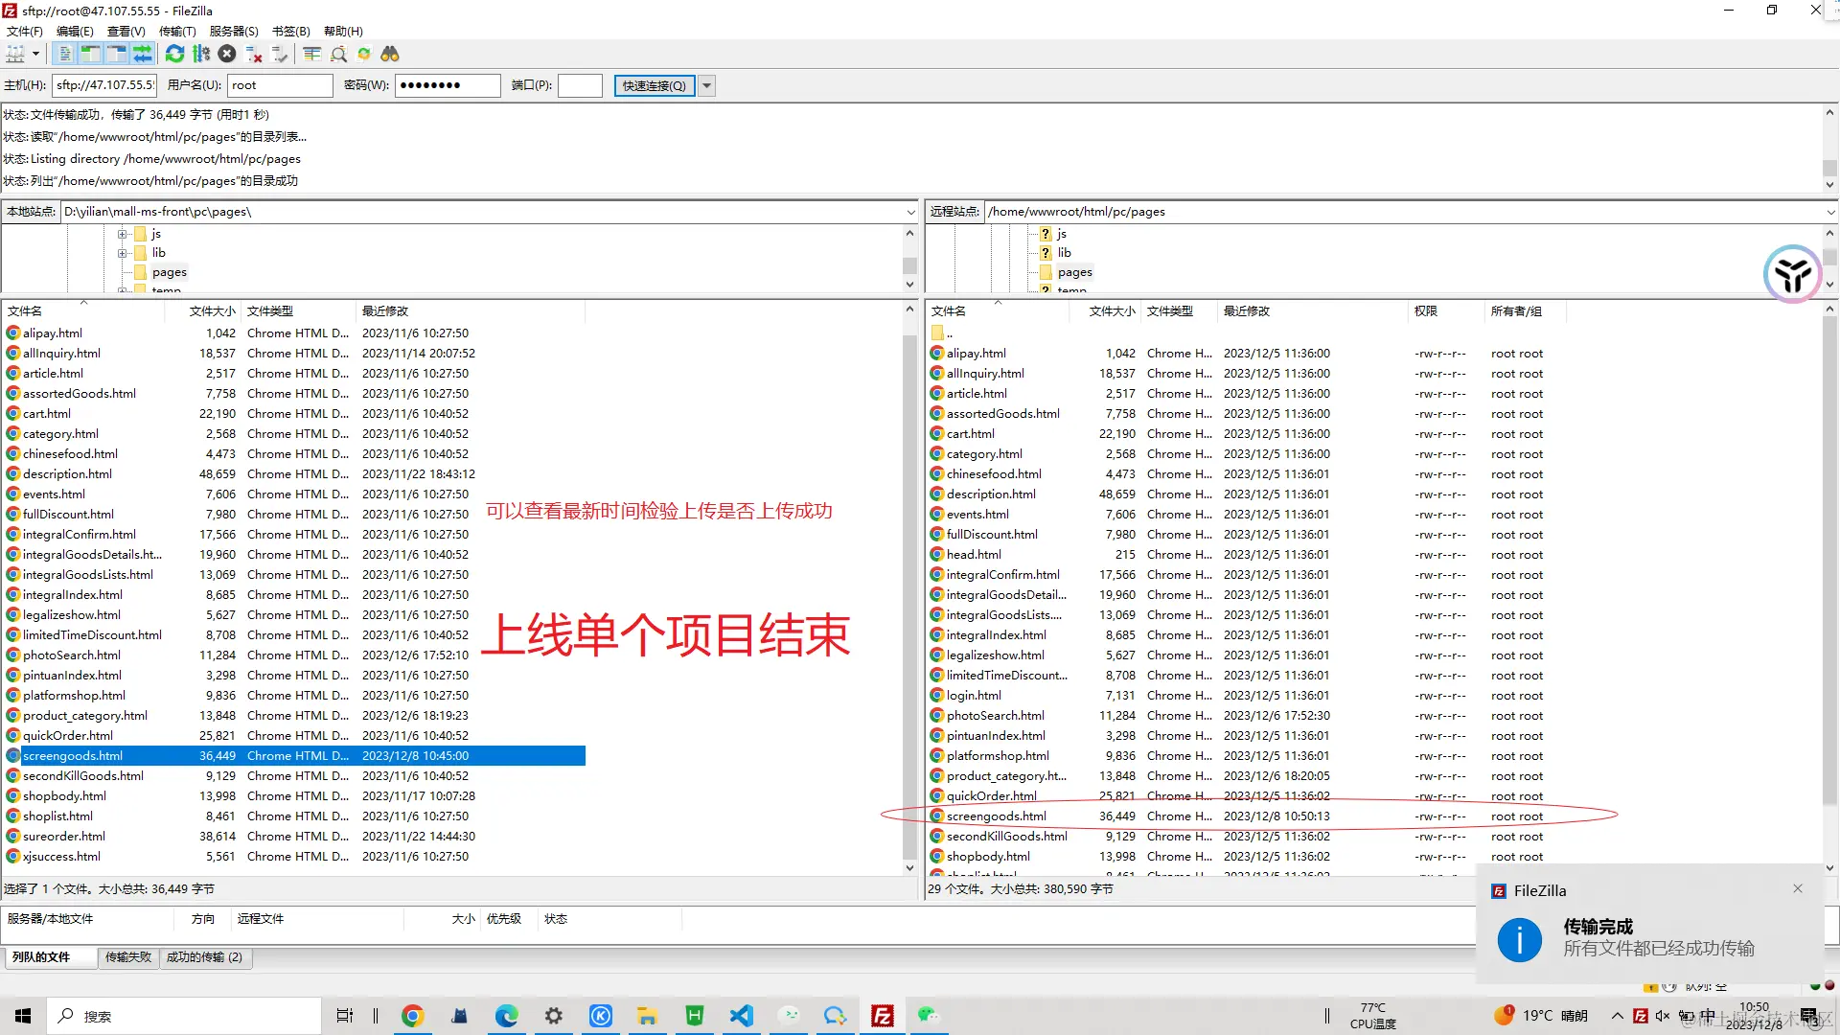Click the refresh file lists icon
This screenshot has height=1035, width=1840.
(174, 55)
